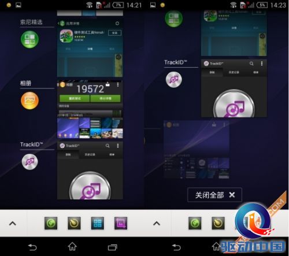Launch timer small app in right bar
This screenshot has width=289, height=256.
[x=218, y=223]
